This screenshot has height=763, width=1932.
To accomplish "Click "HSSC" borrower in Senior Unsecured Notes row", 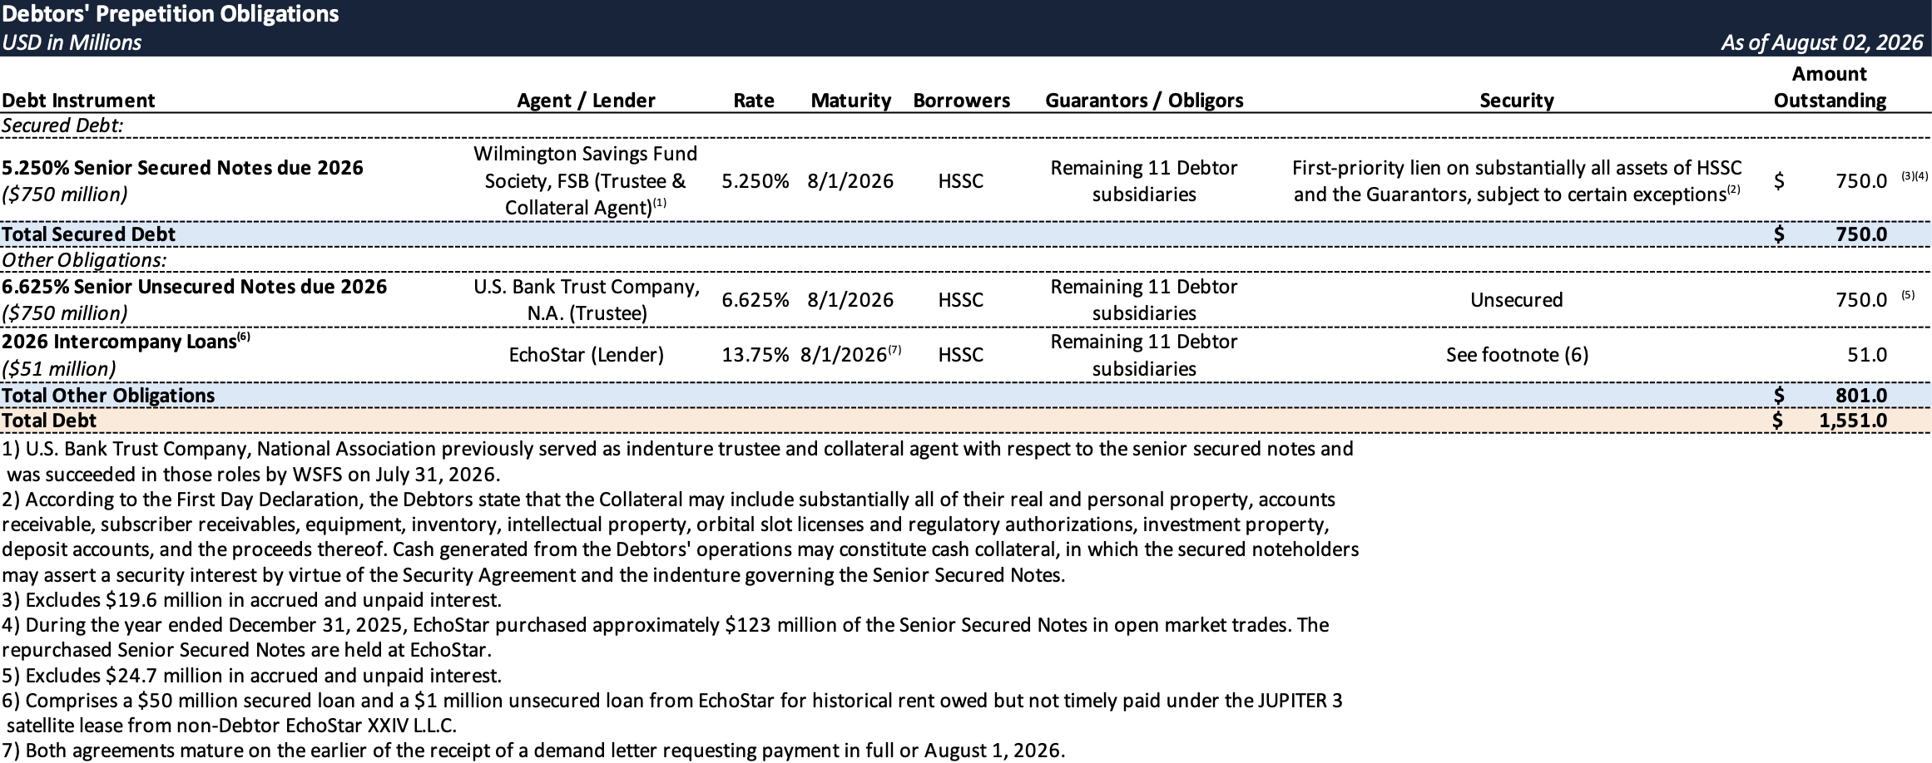I will pyautogui.click(x=961, y=300).
